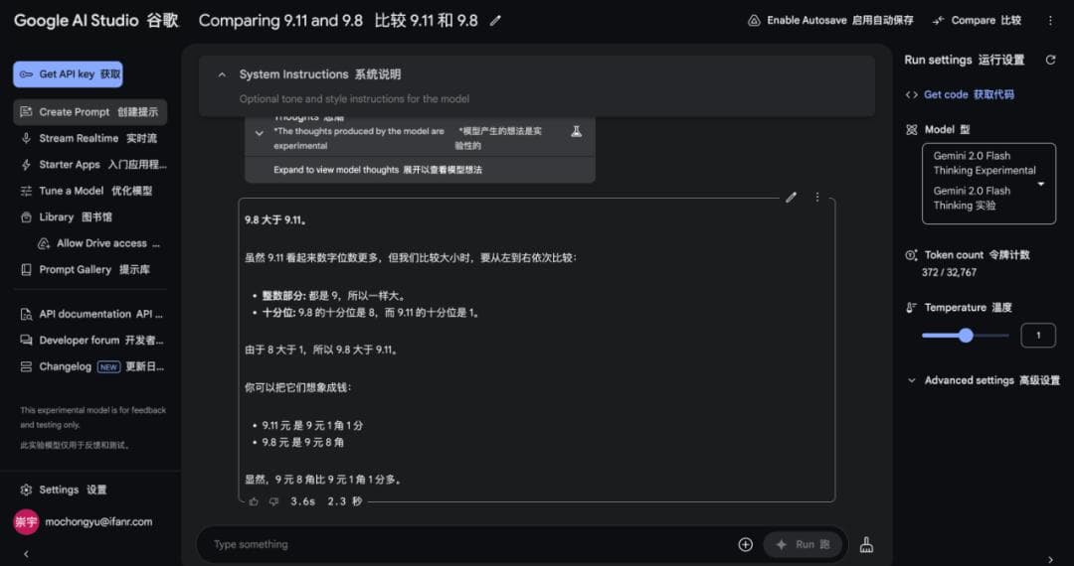This screenshot has width=1074, height=566.
Task: Allow Drive access in the sidebar
Action: (x=99, y=243)
